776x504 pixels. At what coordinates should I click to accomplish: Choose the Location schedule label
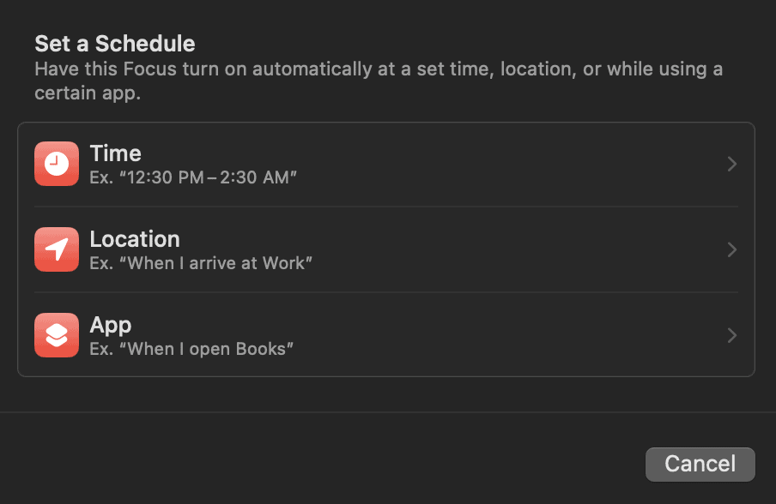click(135, 239)
